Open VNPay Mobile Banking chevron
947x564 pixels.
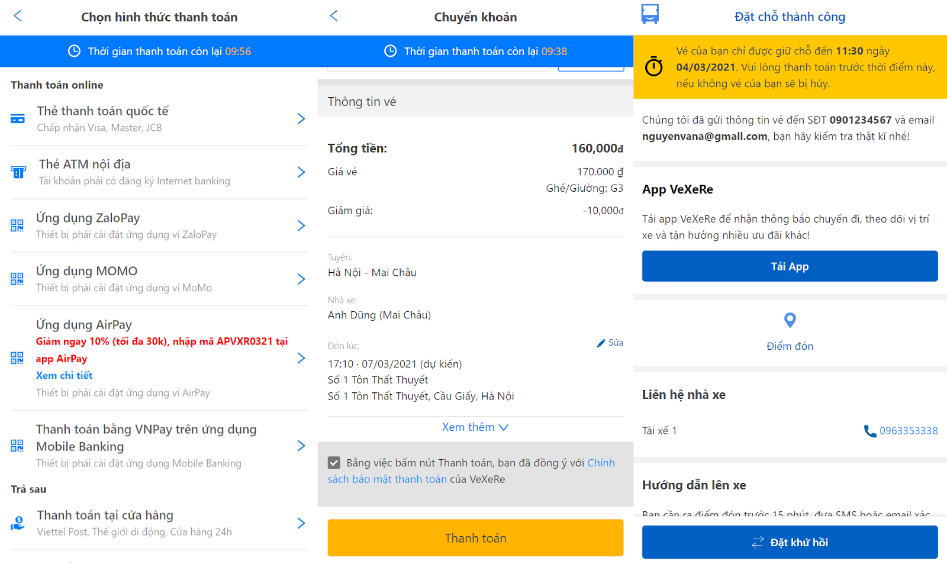click(x=301, y=446)
